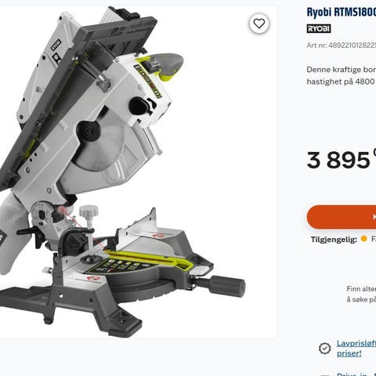376x376 pixels.
Task: Click the checkmark badge beside Lavprisløfte
Action: pyautogui.click(x=325, y=349)
